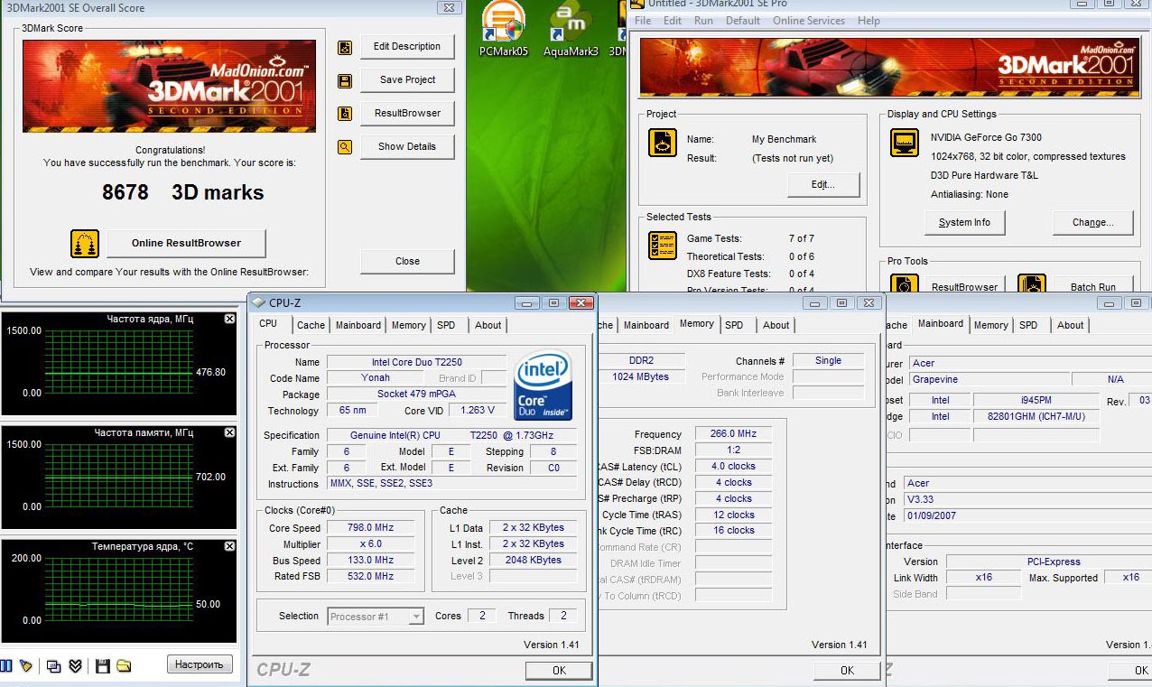1152x687 pixels.
Task: Click the Save Project button
Action: pyautogui.click(x=407, y=80)
